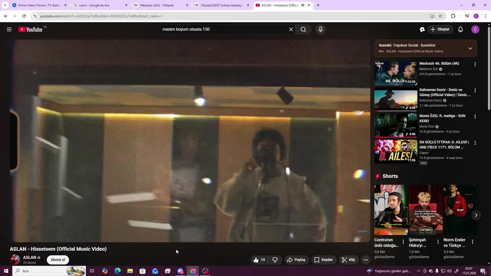
Task: Open File Explorer from taskbar
Action: (x=130, y=271)
